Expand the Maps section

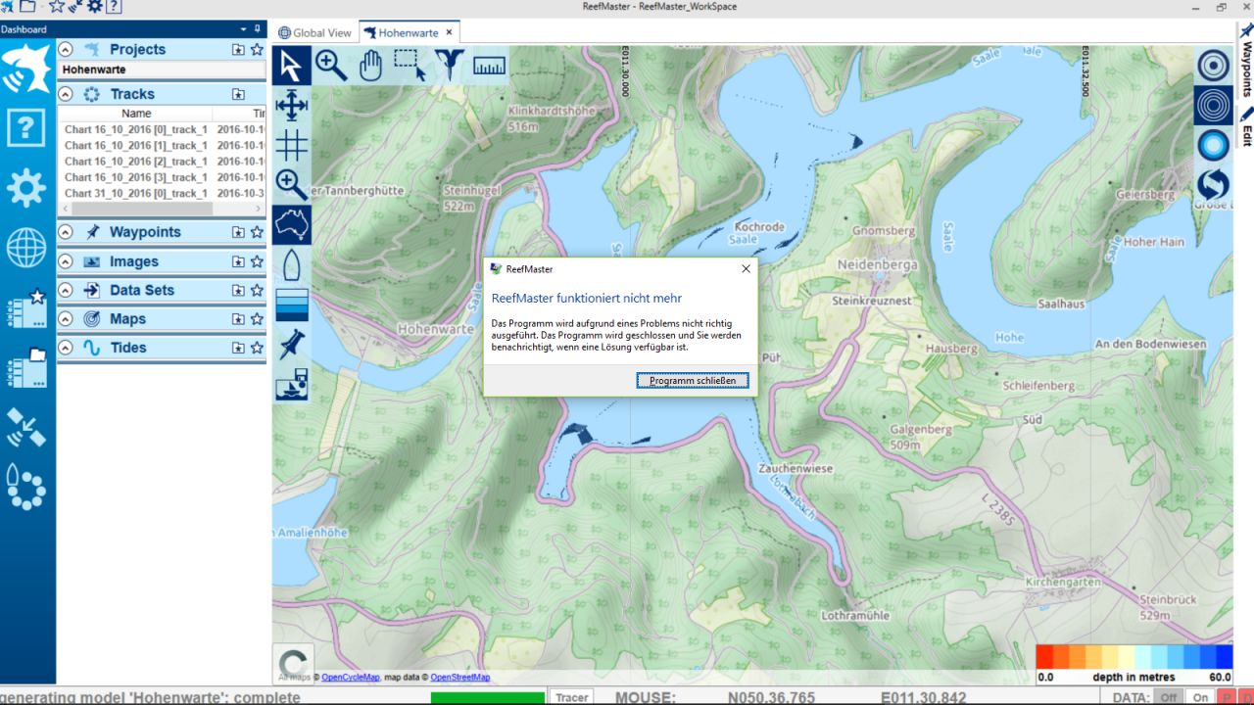point(66,319)
